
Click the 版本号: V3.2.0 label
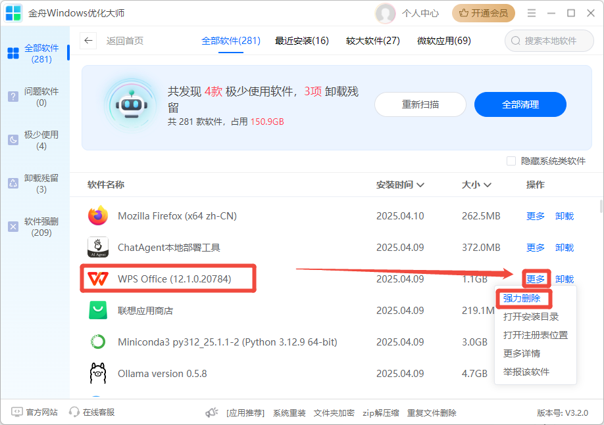(x=563, y=413)
